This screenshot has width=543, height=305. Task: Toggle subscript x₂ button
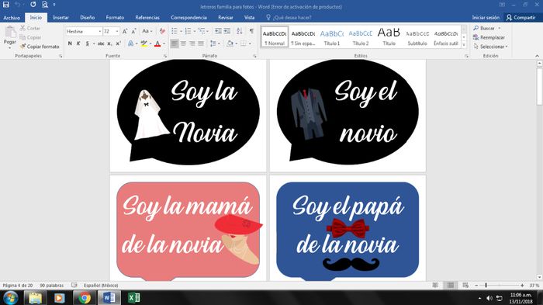pyautogui.click(x=109, y=43)
